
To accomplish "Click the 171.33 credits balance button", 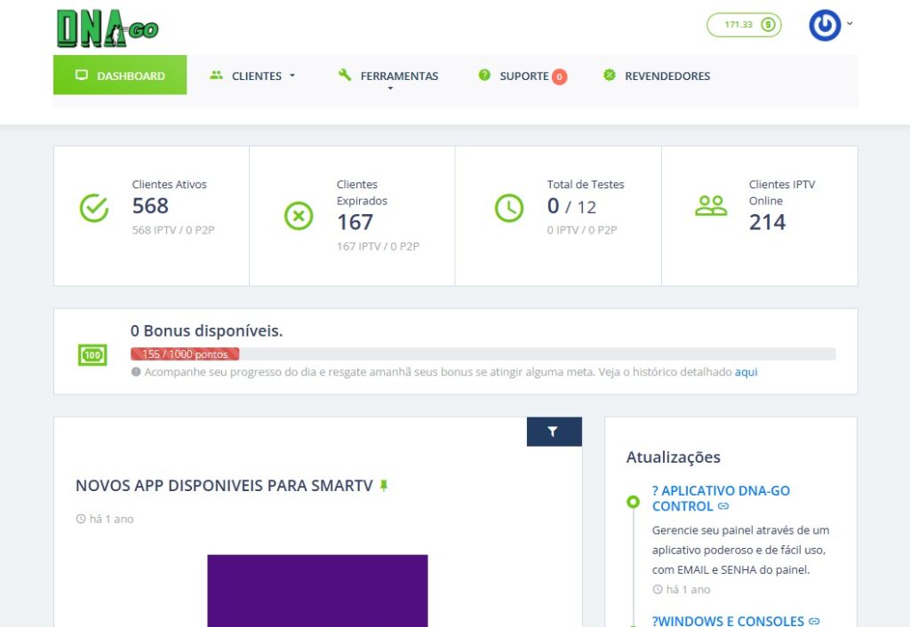I will point(744,25).
